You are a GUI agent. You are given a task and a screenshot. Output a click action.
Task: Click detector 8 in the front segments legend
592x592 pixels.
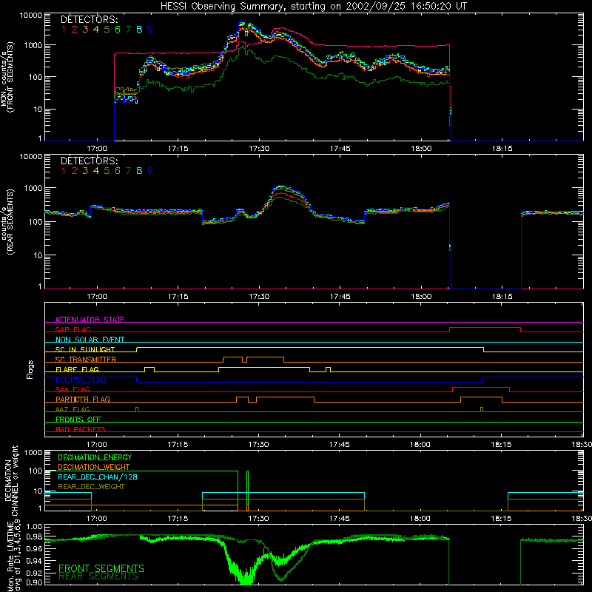coord(139,30)
